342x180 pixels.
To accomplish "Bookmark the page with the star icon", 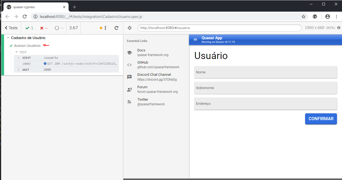I will click(x=304, y=17).
